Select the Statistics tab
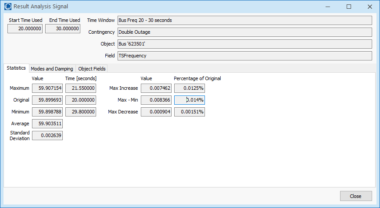This screenshot has height=208, width=380. click(16, 69)
